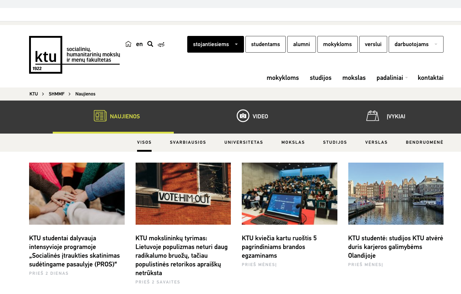Image resolution: width=461 pixels, height=294 pixels.
Task: Open the hands-together article thumbnail
Action: (x=77, y=193)
